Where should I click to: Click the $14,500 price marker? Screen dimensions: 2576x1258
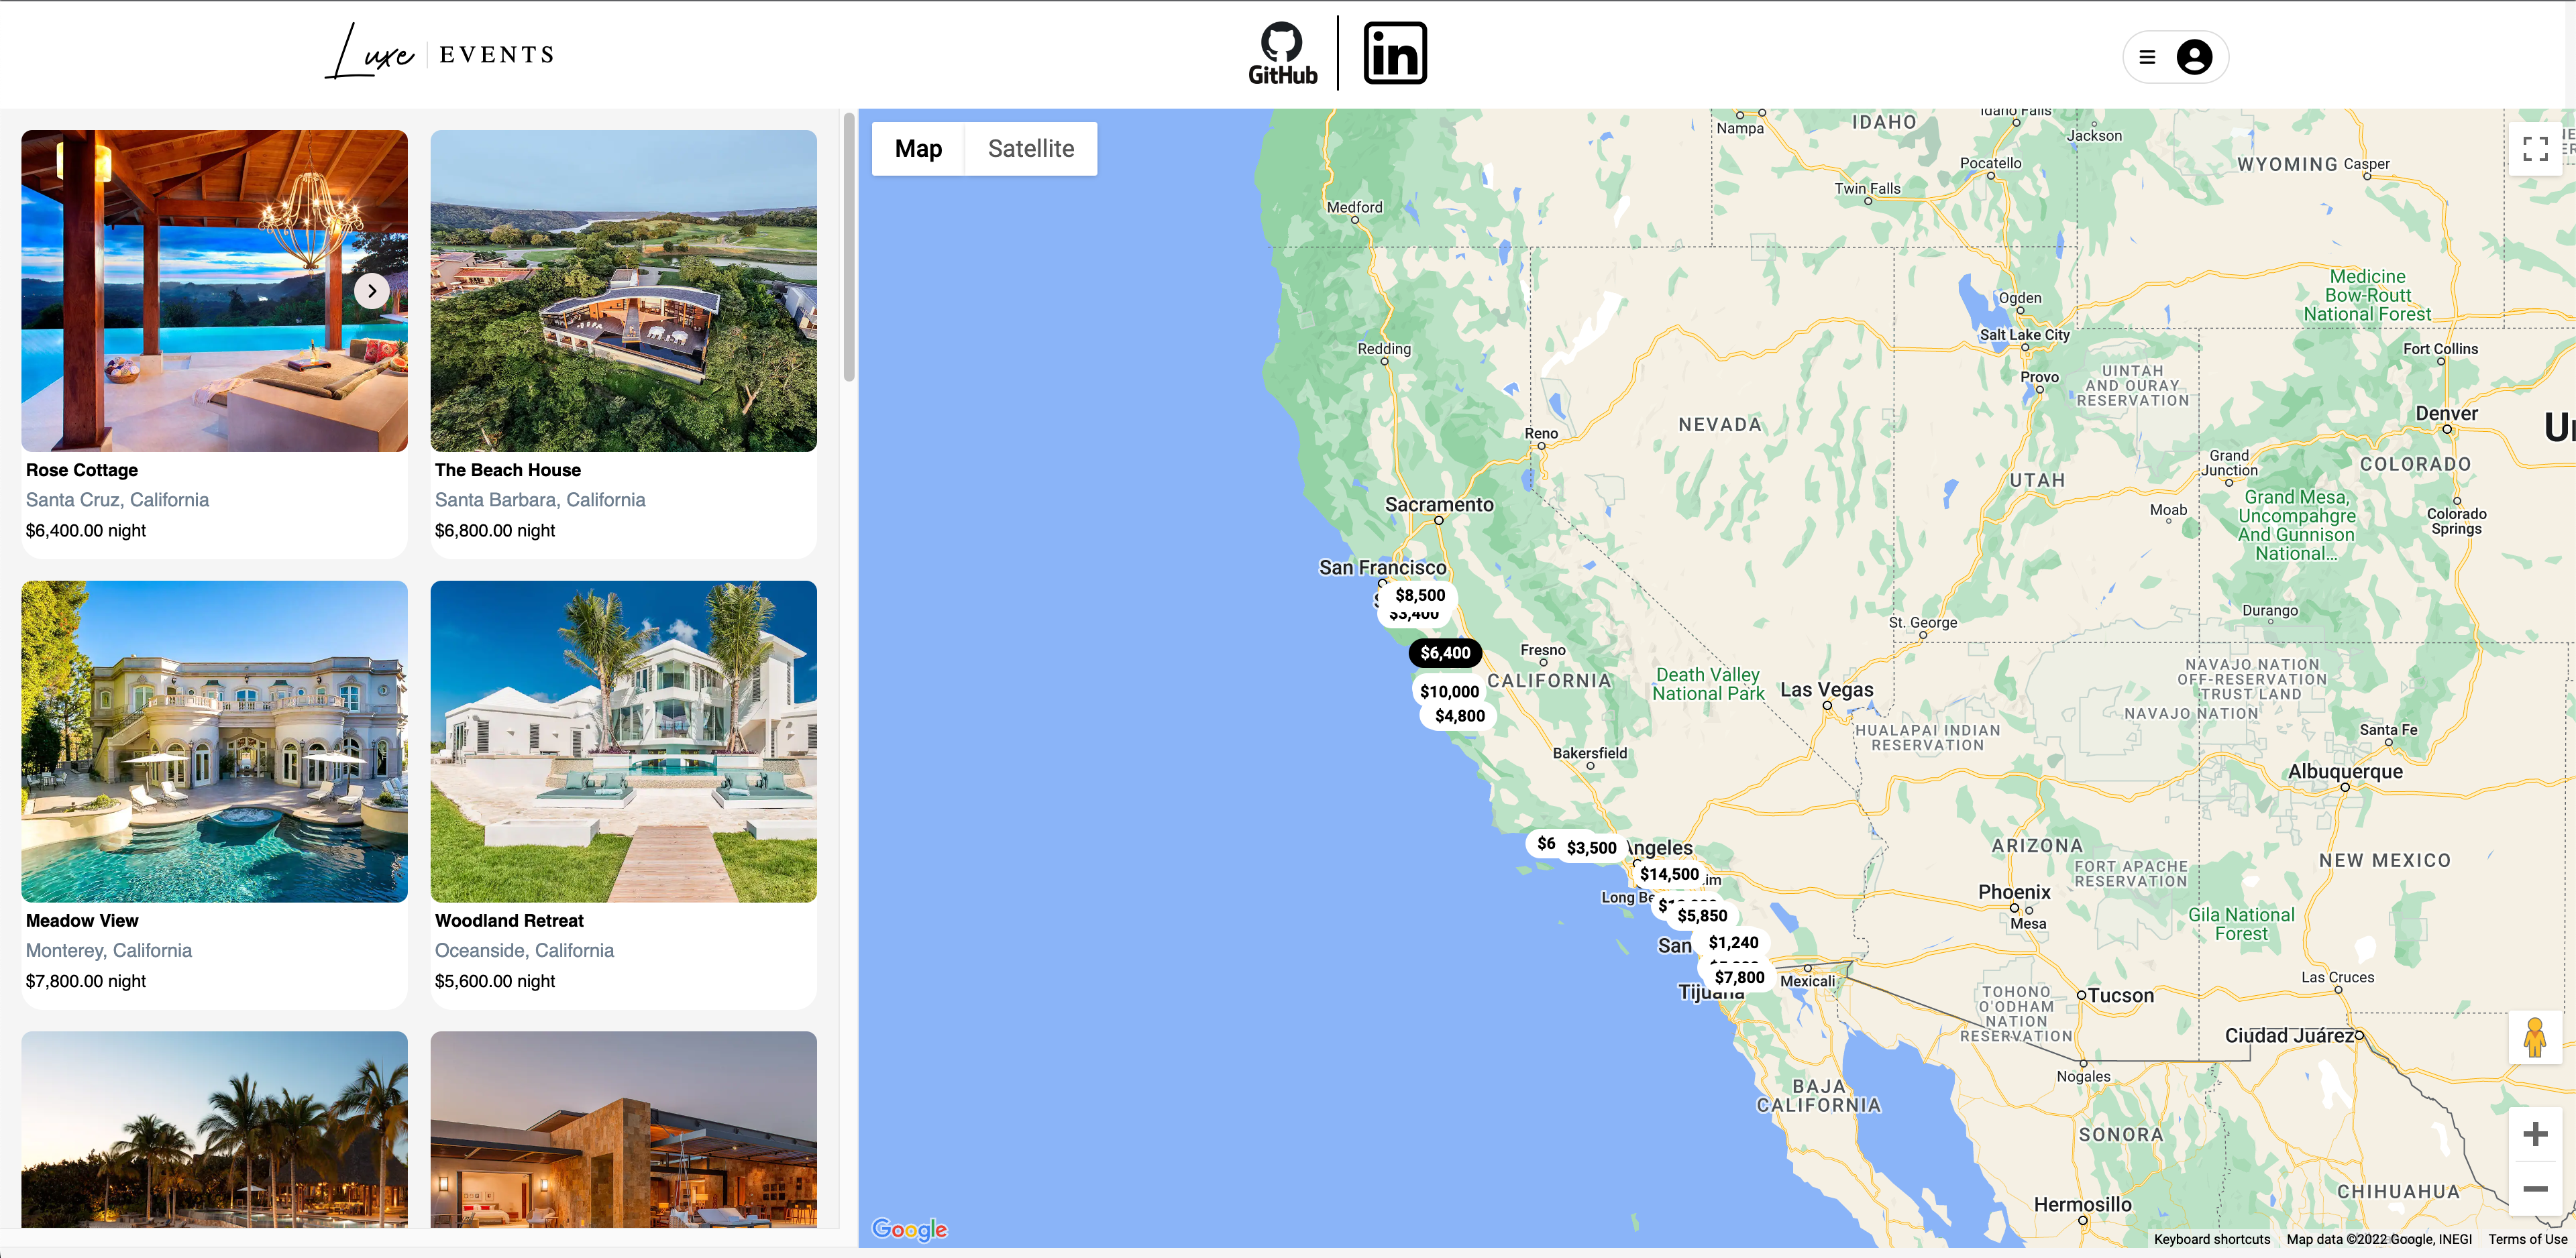coord(1668,874)
